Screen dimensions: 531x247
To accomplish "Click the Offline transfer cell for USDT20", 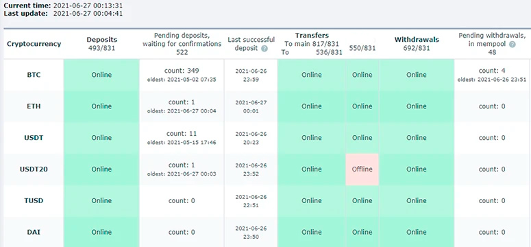I will click(362, 169).
